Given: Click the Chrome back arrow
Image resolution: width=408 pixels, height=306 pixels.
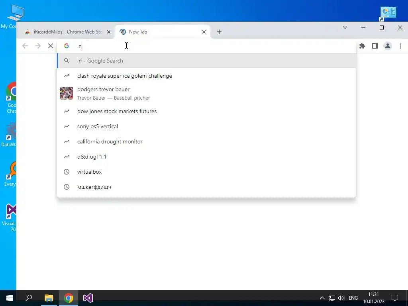Looking at the screenshot, I should (25, 46).
